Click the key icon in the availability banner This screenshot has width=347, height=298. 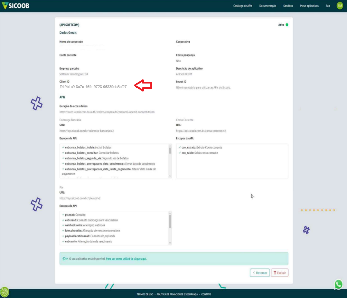click(65, 258)
